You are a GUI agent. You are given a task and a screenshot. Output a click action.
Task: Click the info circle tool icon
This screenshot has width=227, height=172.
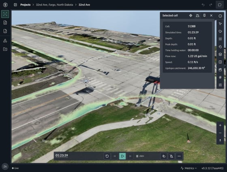pos(220,16)
